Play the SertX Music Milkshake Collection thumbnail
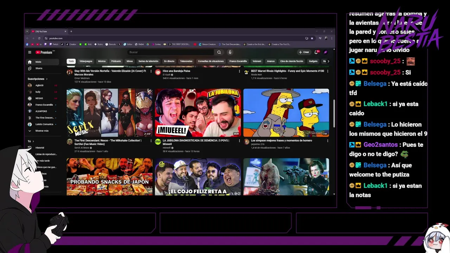This screenshot has width=450, height=253. (110, 113)
